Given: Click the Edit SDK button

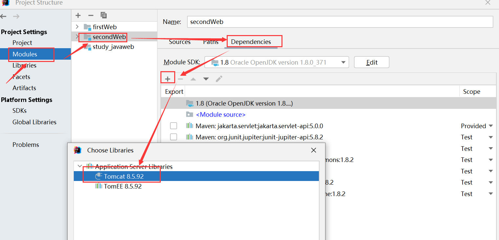Looking at the screenshot, I should click(372, 62).
